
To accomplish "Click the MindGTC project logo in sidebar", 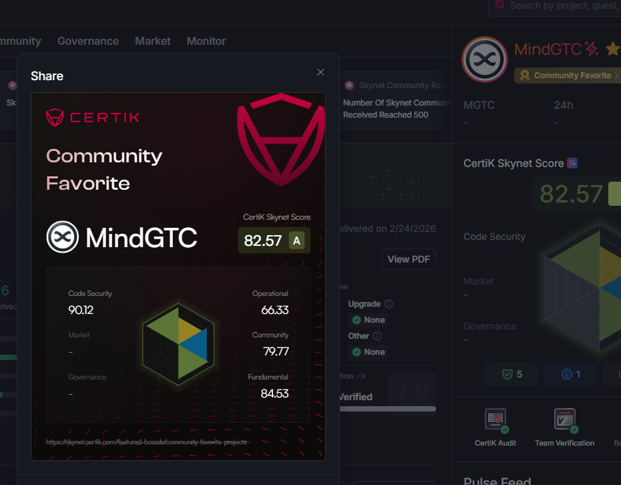I will point(485,59).
